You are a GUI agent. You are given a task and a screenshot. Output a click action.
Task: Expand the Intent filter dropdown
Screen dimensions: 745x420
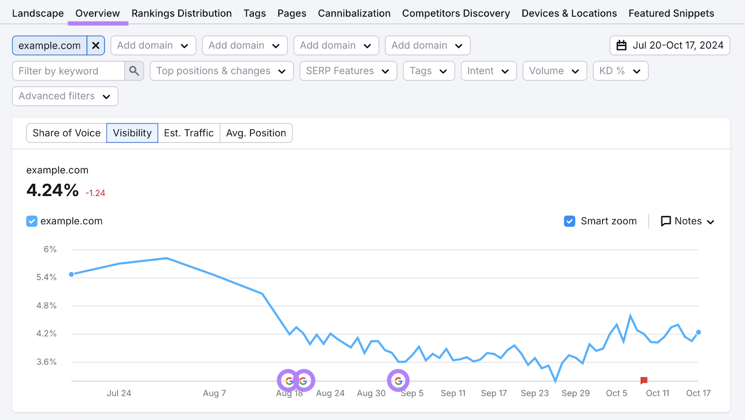(x=488, y=71)
